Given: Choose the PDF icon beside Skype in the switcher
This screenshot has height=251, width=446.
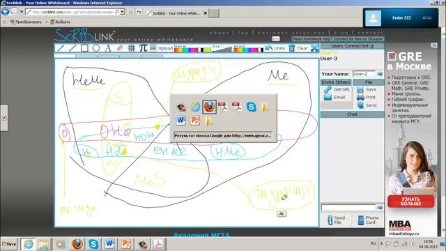Looking at the screenshot, I should (237, 107).
